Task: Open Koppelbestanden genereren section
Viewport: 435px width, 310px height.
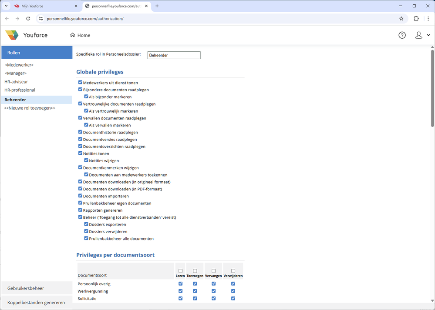Action: click(37, 303)
